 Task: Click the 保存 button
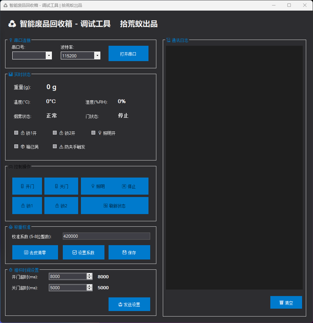pyautogui.click(x=129, y=252)
